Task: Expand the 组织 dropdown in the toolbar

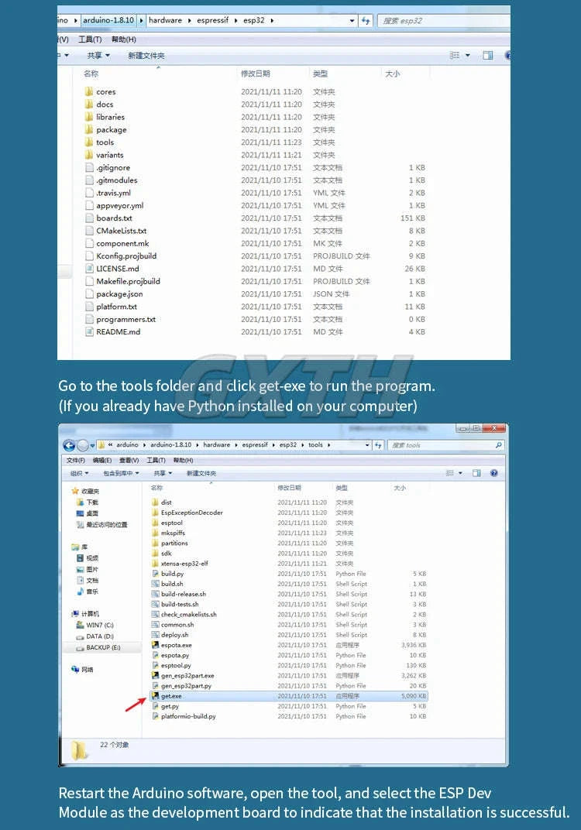Action: click(79, 473)
